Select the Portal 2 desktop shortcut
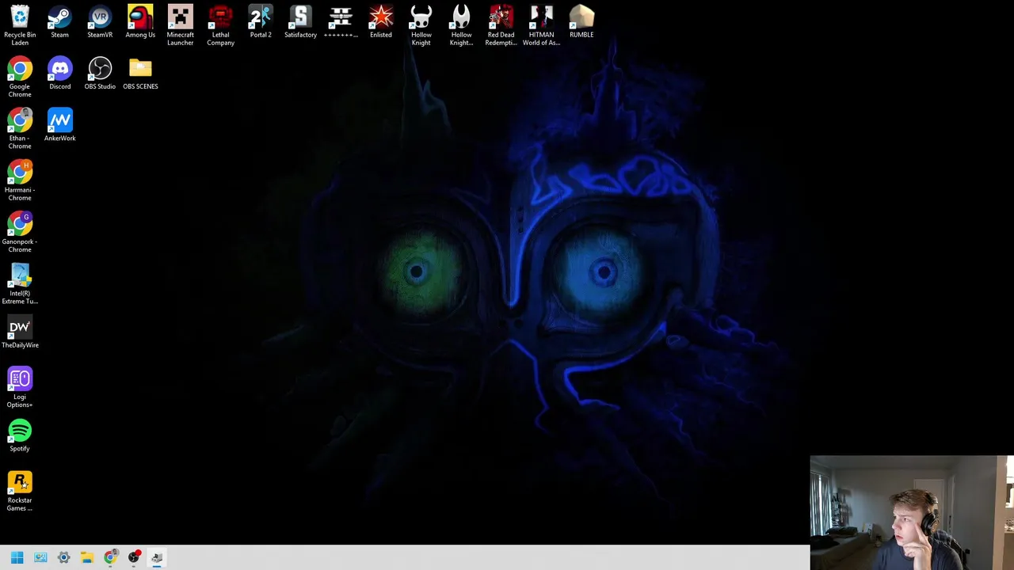 coord(261,22)
